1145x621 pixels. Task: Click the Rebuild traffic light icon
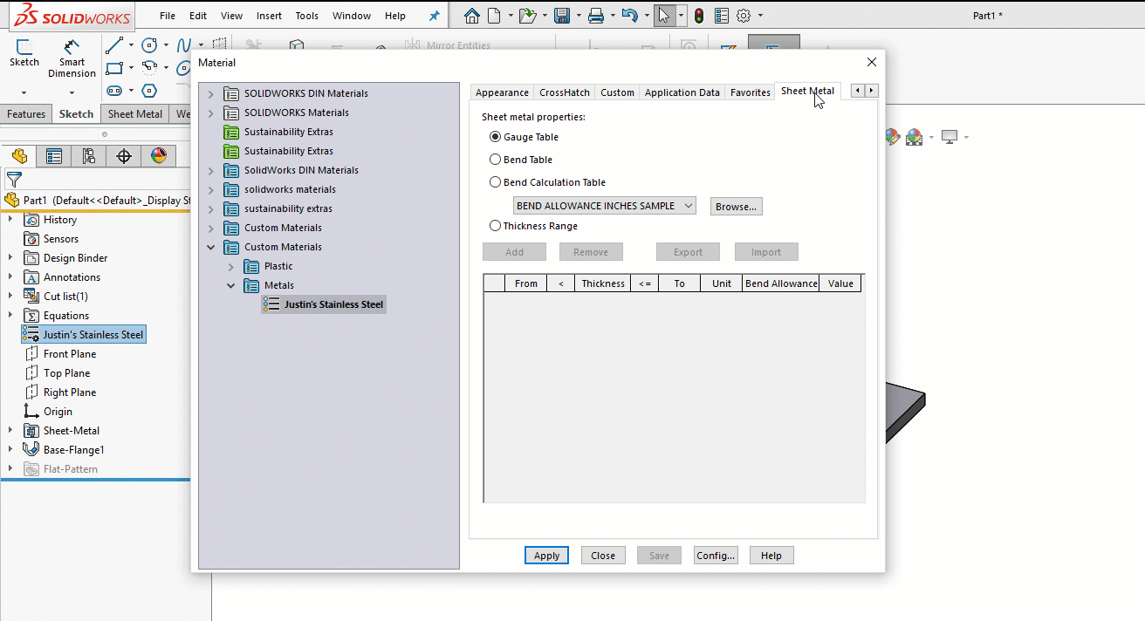point(699,16)
